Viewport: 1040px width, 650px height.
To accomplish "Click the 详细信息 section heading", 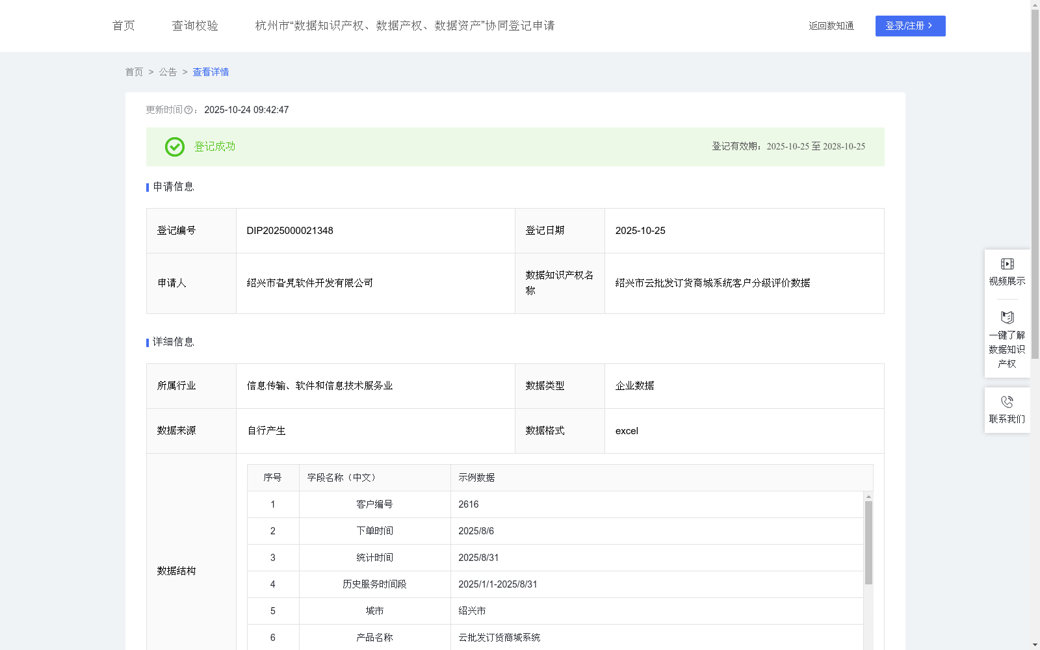I will click(174, 343).
